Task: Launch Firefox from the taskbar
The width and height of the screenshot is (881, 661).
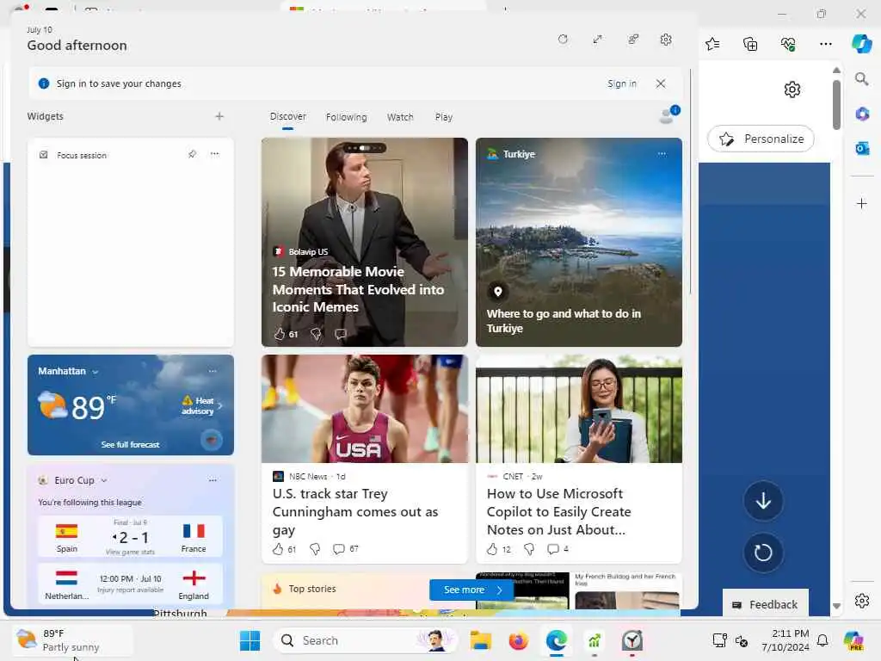Action: [x=519, y=640]
